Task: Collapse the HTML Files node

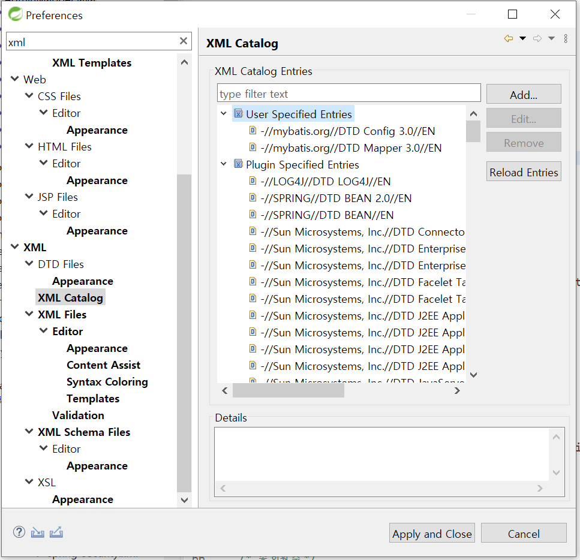Action: pos(29,146)
